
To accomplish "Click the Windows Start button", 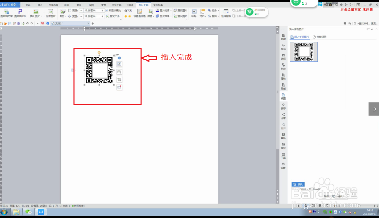I will [x=4, y=212].
